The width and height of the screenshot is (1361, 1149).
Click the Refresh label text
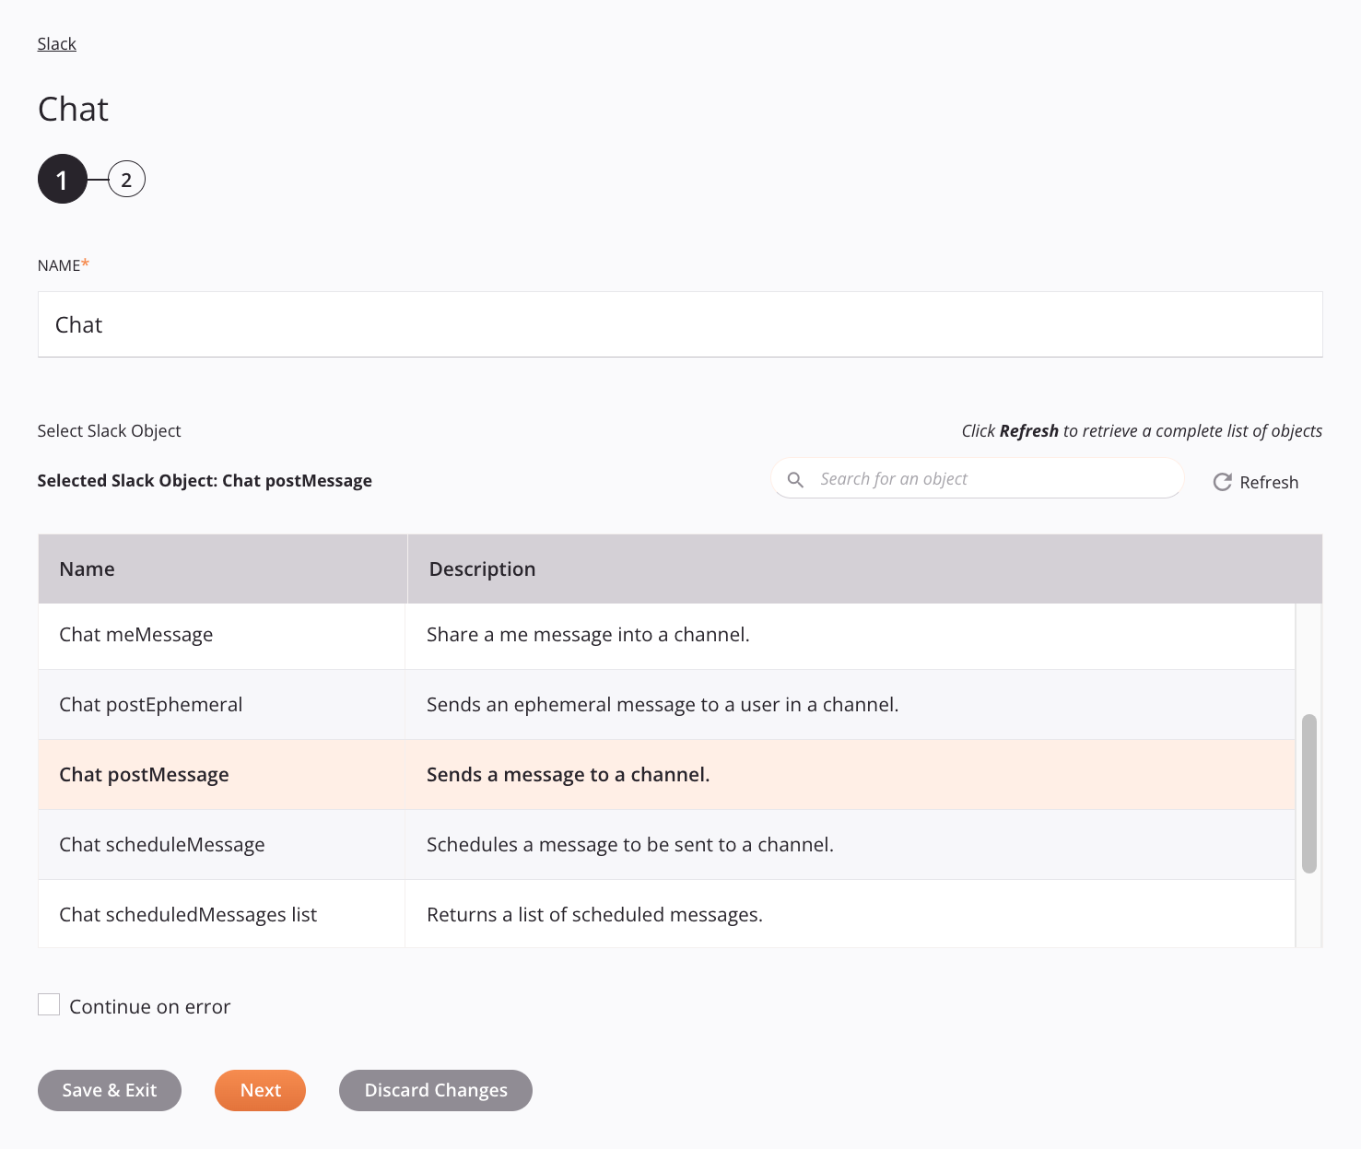click(1269, 482)
